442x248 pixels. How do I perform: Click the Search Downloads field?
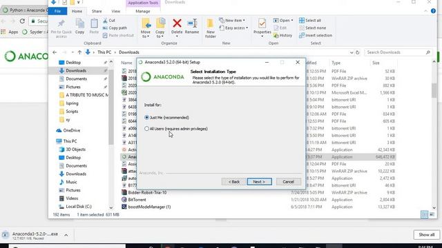(398, 52)
